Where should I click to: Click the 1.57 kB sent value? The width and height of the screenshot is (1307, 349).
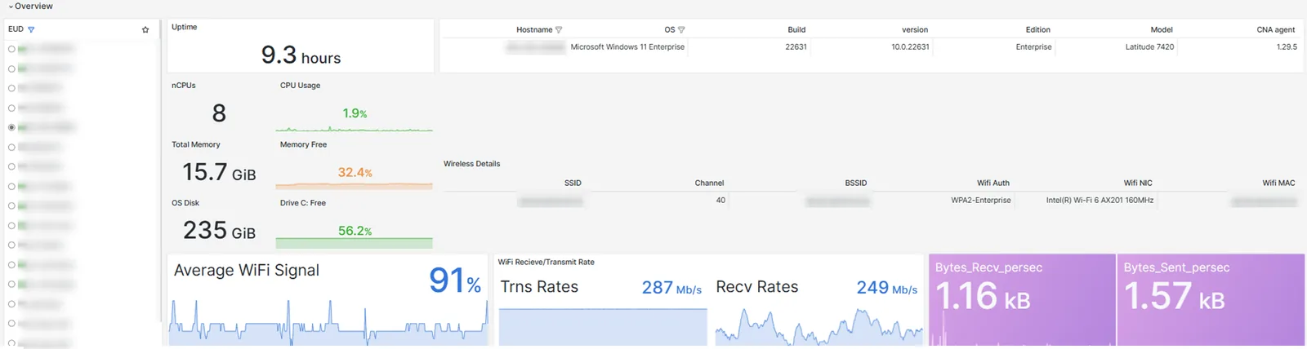coord(1174,297)
